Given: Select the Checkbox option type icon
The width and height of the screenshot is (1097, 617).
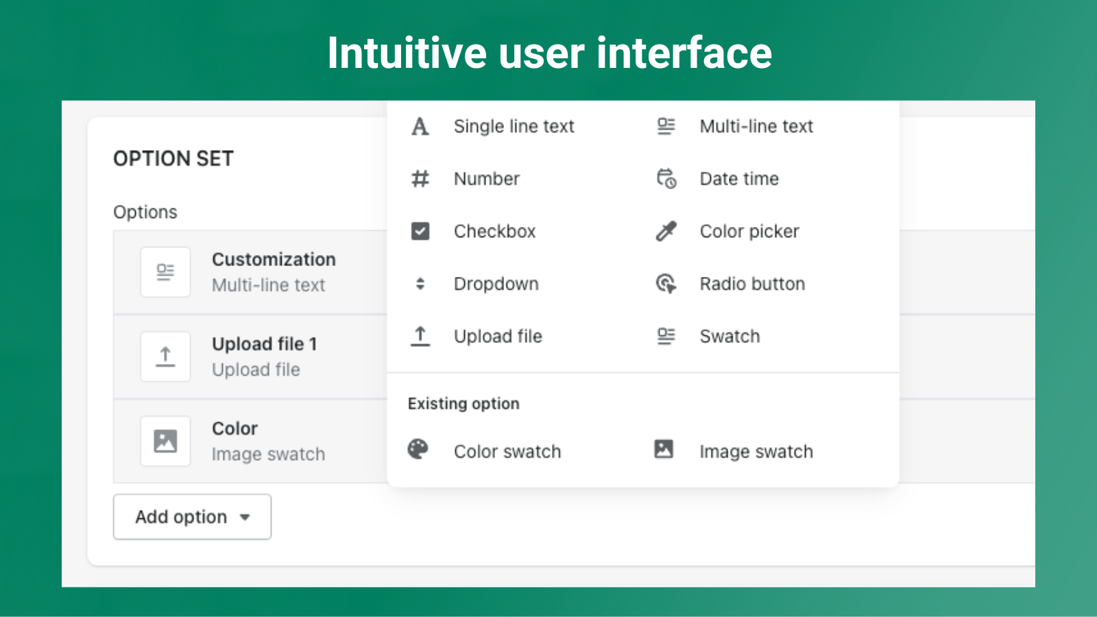Looking at the screenshot, I should (420, 232).
